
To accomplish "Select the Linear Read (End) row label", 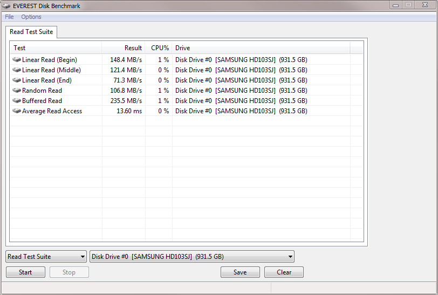I will point(46,80).
